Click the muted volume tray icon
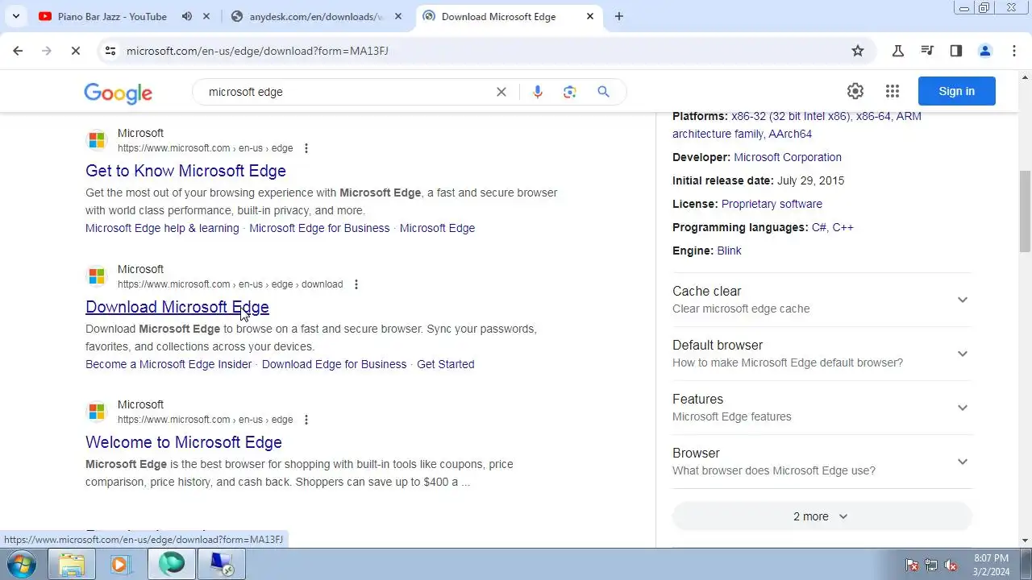The image size is (1032, 580). point(951,565)
